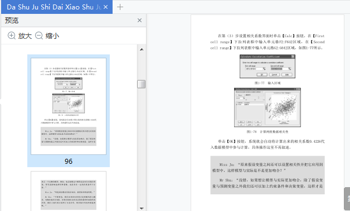This screenshot has width=350, height=211.
Task: Select the page 96 thumbnail
Action: pyautogui.click(x=69, y=106)
